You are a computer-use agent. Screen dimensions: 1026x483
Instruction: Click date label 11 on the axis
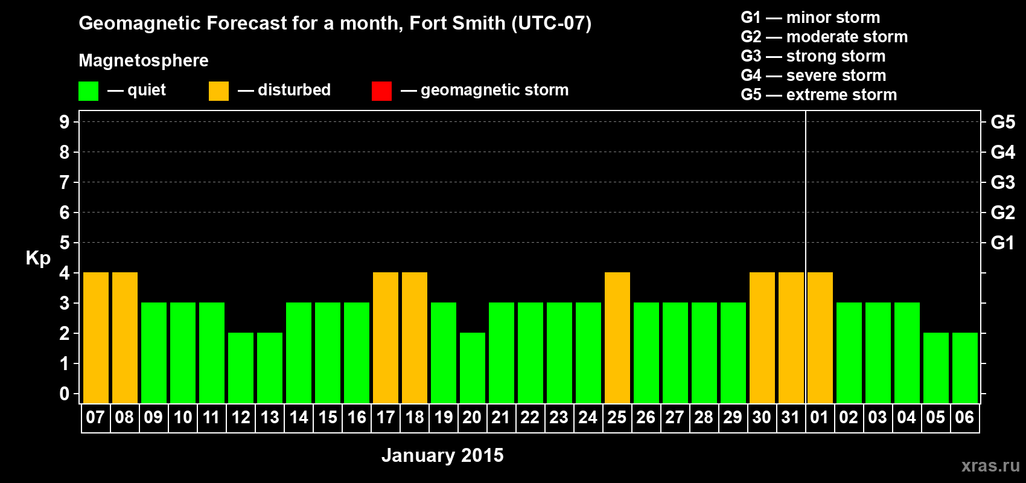(x=211, y=417)
